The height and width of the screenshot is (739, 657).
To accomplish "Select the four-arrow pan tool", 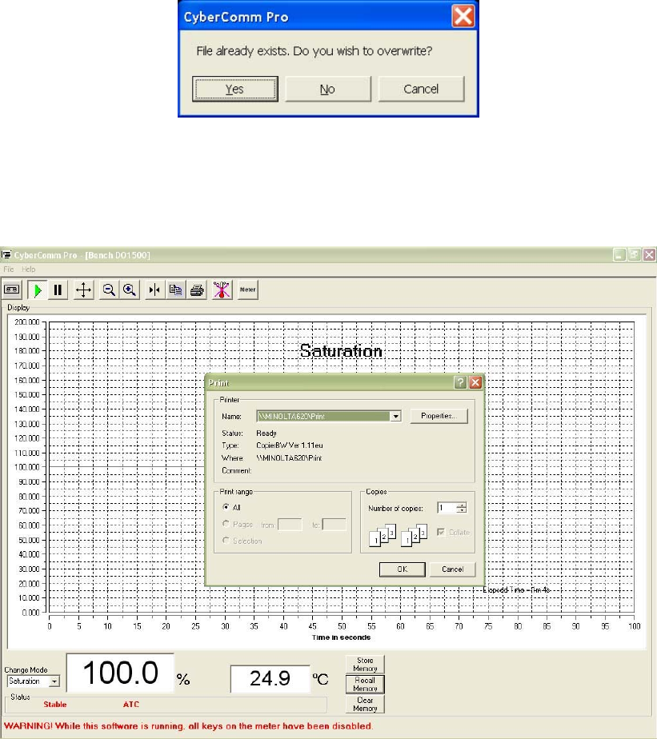I will point(83,290).
